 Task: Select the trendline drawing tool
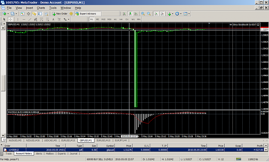(30, 19)
